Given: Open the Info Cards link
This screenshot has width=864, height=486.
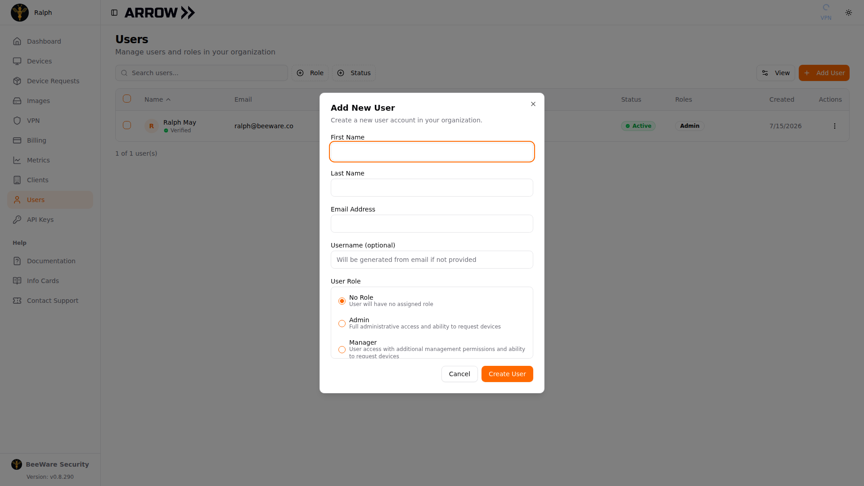Looking at the screenshot, I should [x=50, y=281].
